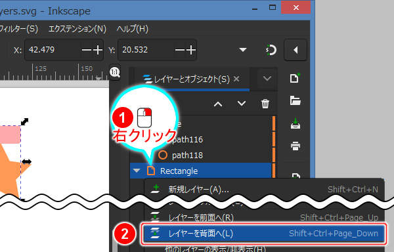Click the Save document icon
The width and height of the screenshot is (394, 252).
pos(295,123)
